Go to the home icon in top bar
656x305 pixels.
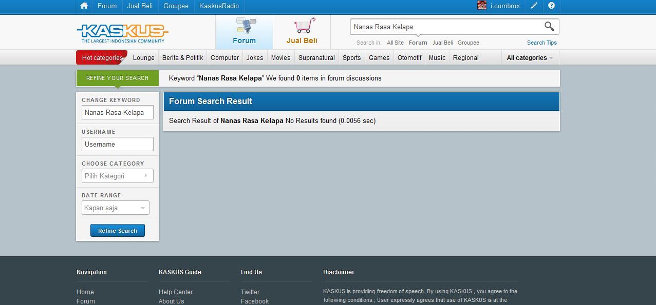[x=84, y=6]
